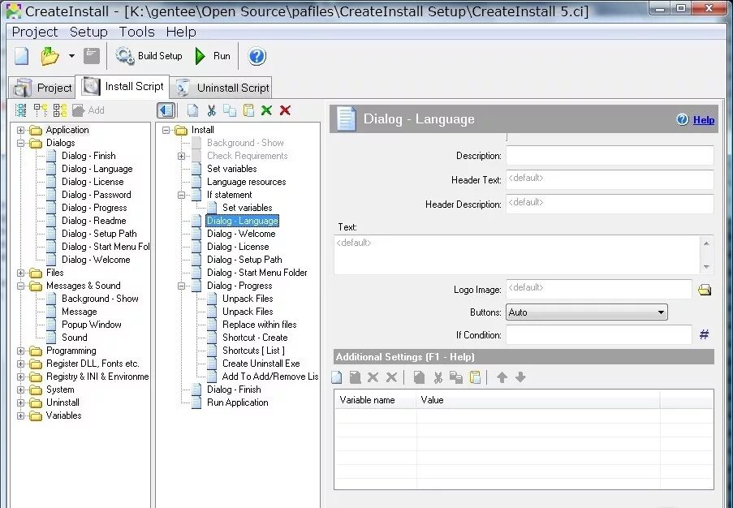Collapse the Install root node

click(x=166, y=130)
